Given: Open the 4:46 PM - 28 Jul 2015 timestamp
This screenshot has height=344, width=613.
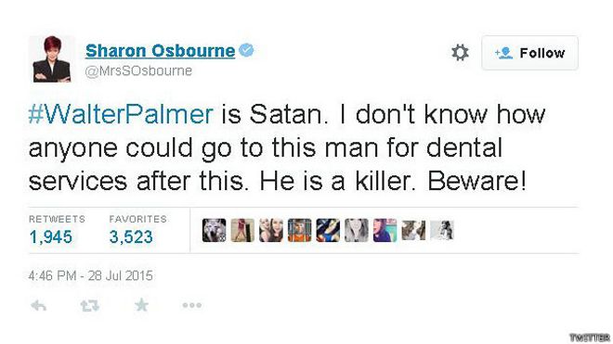Looking at the screenshot, I should click(x=90, y=275).
